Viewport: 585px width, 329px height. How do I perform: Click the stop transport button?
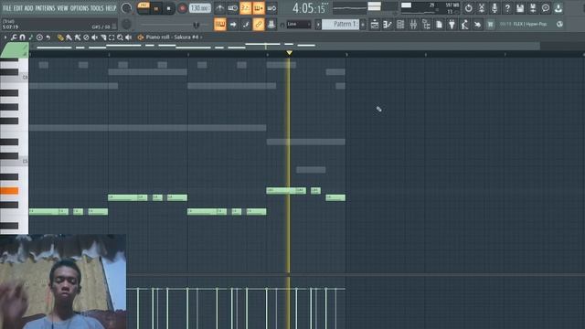[x=168, y=8]
